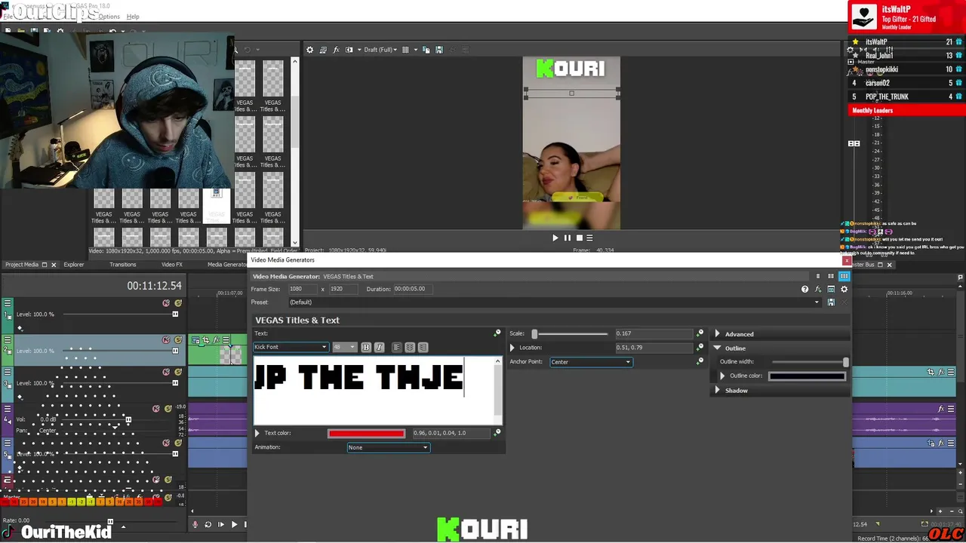Switch to the Project Media tab

(22, 265)
